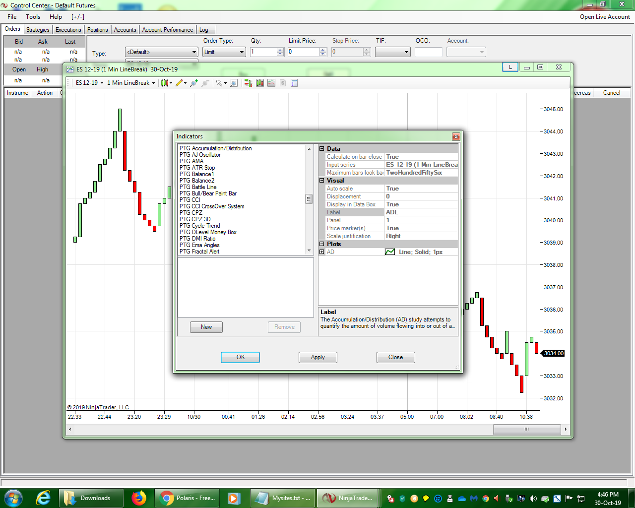Collapse the Data property section
This screenshot has width=635, height=508.
click(x=321, y=149)
